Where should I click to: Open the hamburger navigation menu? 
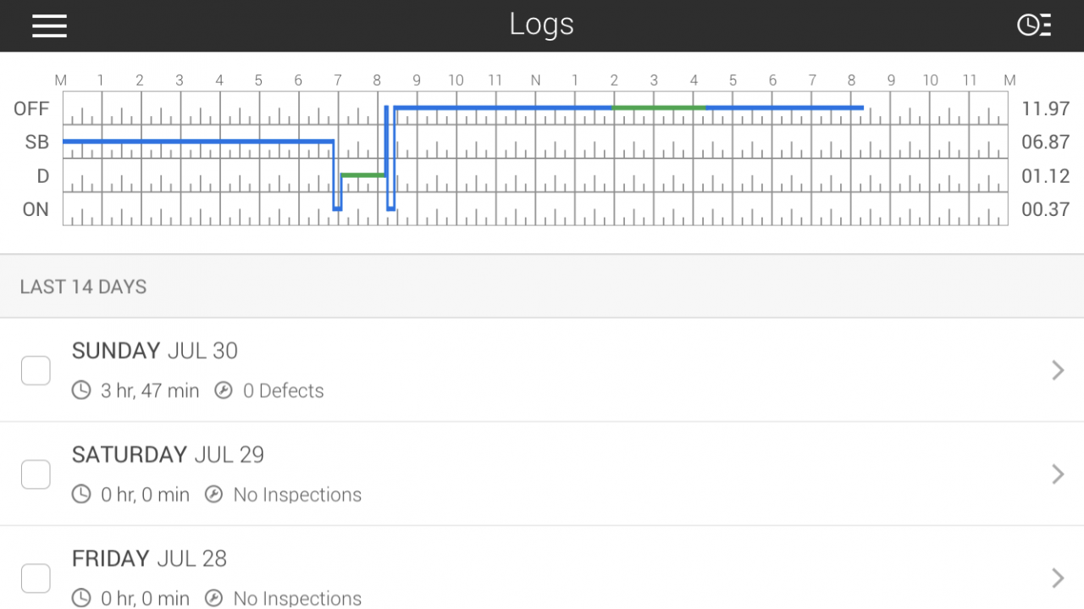(x=49, y=25)
